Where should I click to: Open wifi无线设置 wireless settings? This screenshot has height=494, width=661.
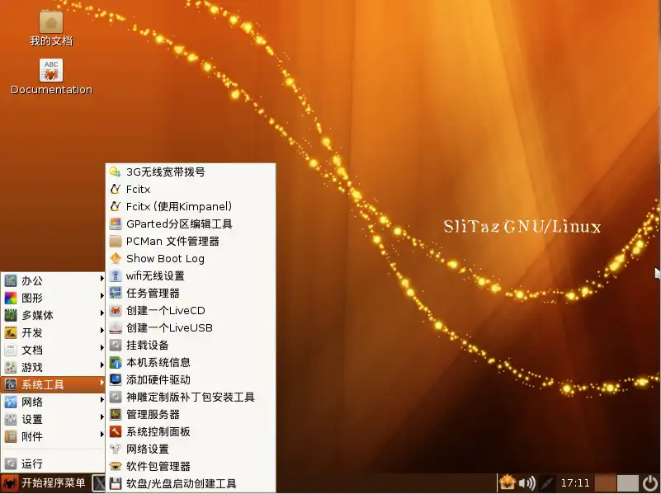point(191,275)
